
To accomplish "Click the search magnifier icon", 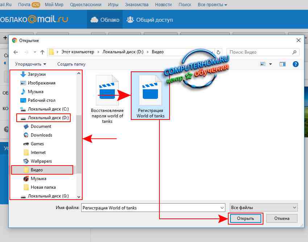I will pyautogui.click(x=294, y=52).
